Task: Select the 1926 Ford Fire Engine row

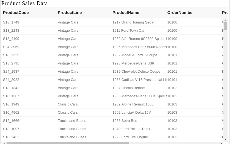Action: pyautogui.click(x=113, y=137)
